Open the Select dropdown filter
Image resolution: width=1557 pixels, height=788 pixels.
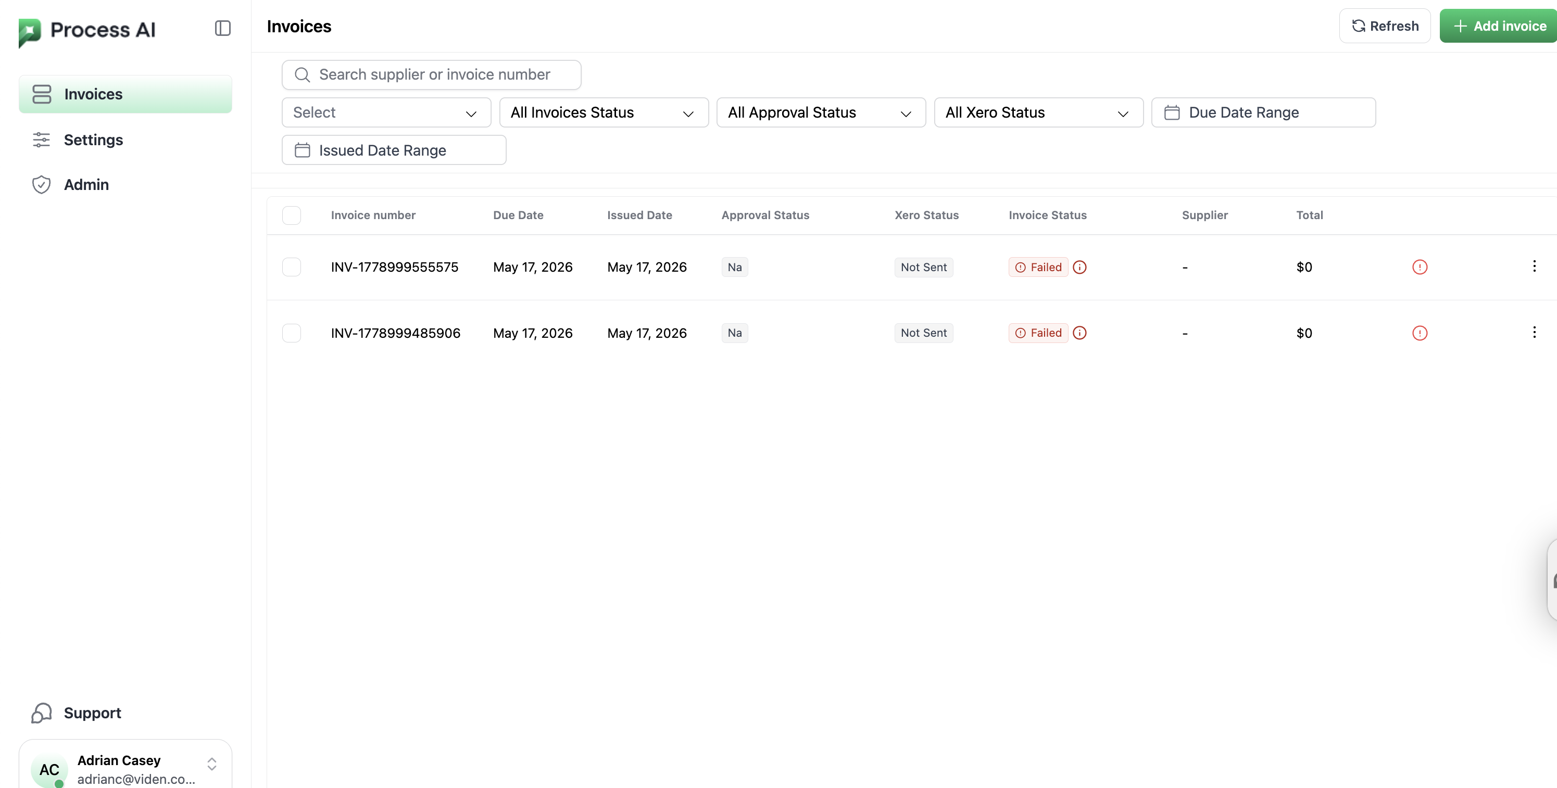point(386,112)
